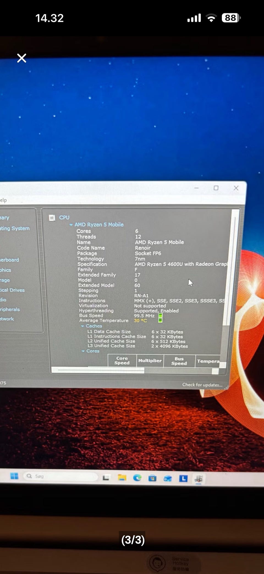Select Motherboard in the sidebar
Viewport: 264px width, 574px height.
pyautogui.click(x=9, y=260)
